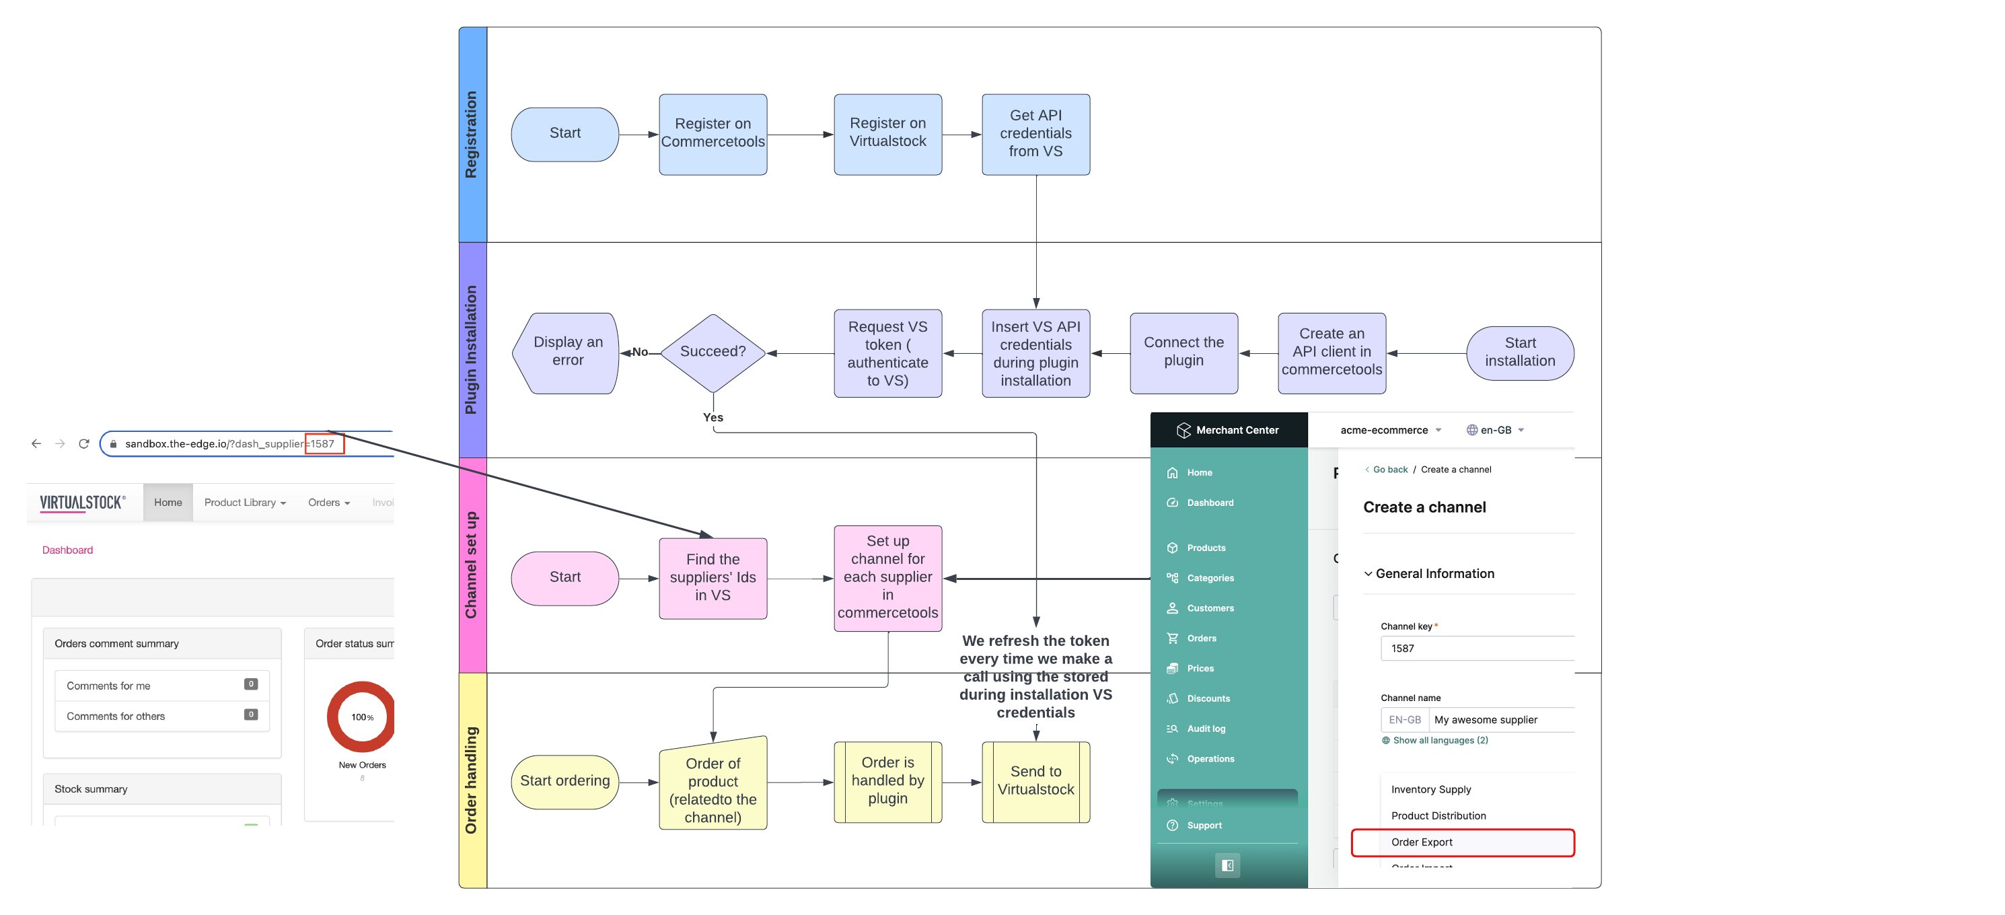Open Audit log menu item
Screen dimensions: 2005x915
pos(1206,729)
